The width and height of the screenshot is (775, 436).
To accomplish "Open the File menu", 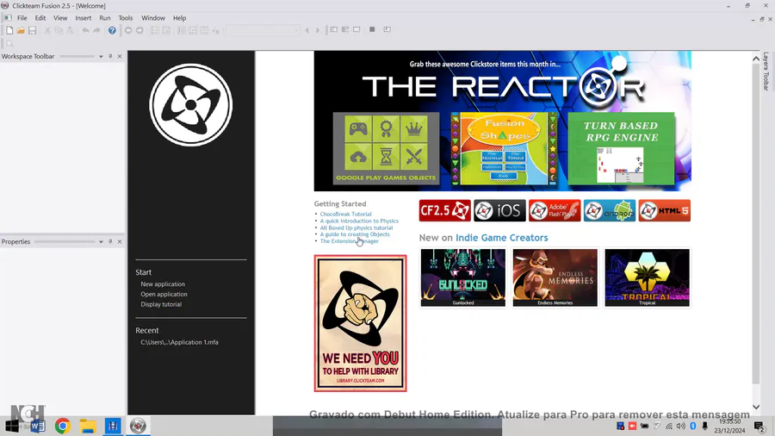I will point(22,18).
